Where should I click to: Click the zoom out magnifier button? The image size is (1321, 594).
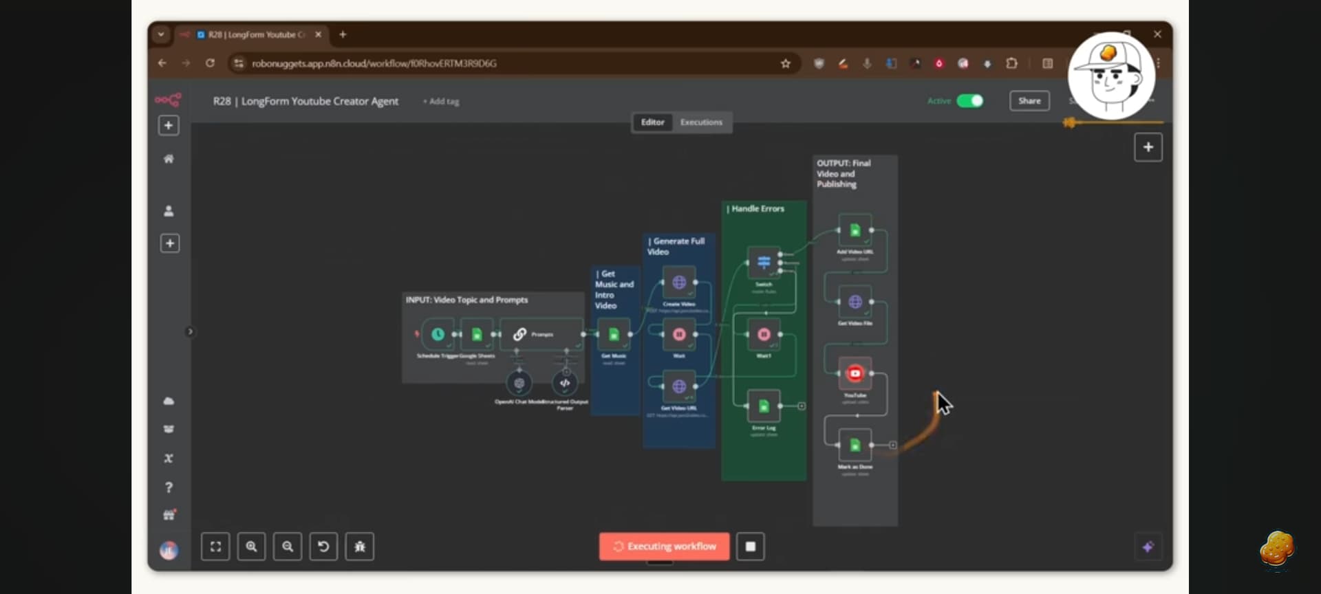(x=288, y=547)
